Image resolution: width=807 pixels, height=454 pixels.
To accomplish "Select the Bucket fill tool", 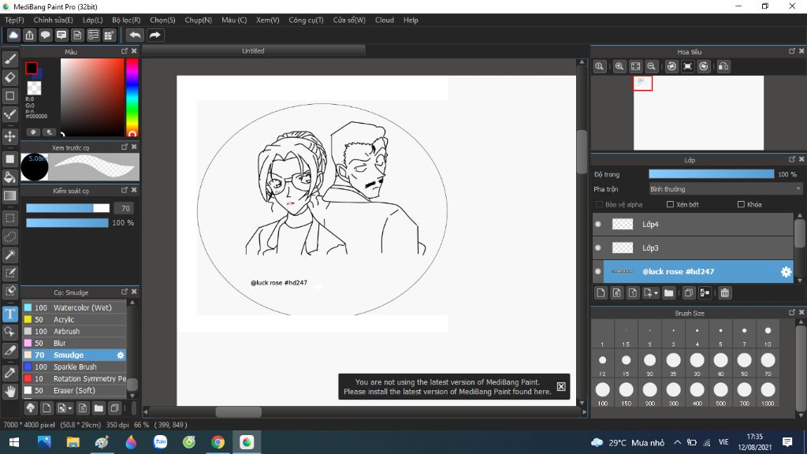I will click(x=10, y=177).
